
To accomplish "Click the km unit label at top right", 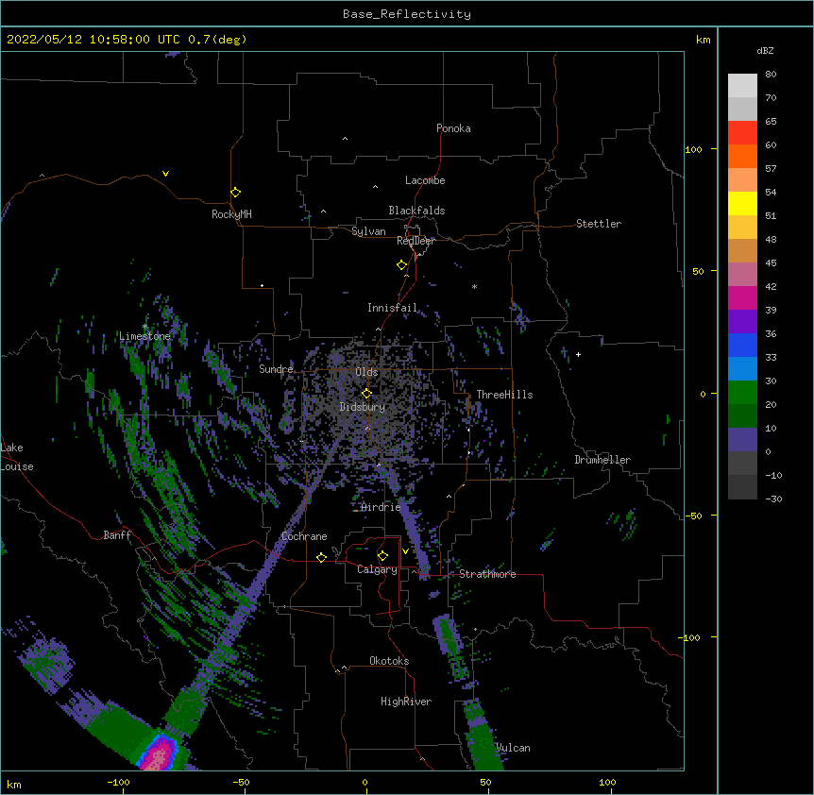I will 703,40.
